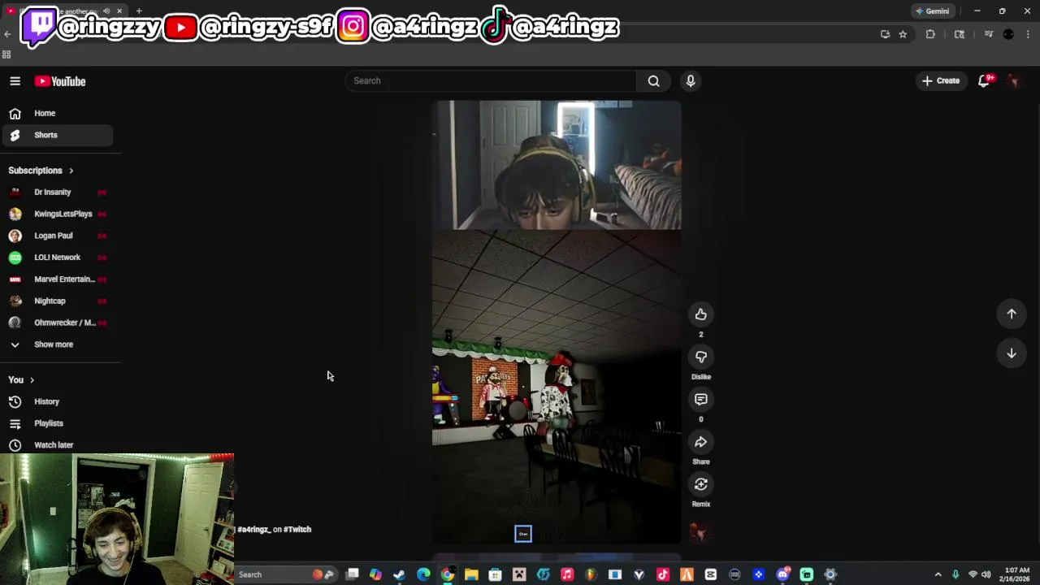Go back in browser history
This screenshot has height=585, width=1040.
(x=7, y=34)
